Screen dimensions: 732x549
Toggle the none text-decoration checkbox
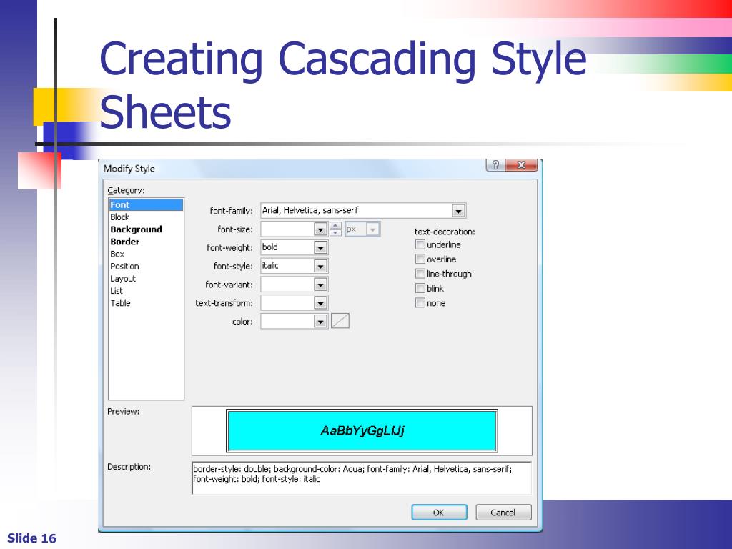click(x=420, y=303)
